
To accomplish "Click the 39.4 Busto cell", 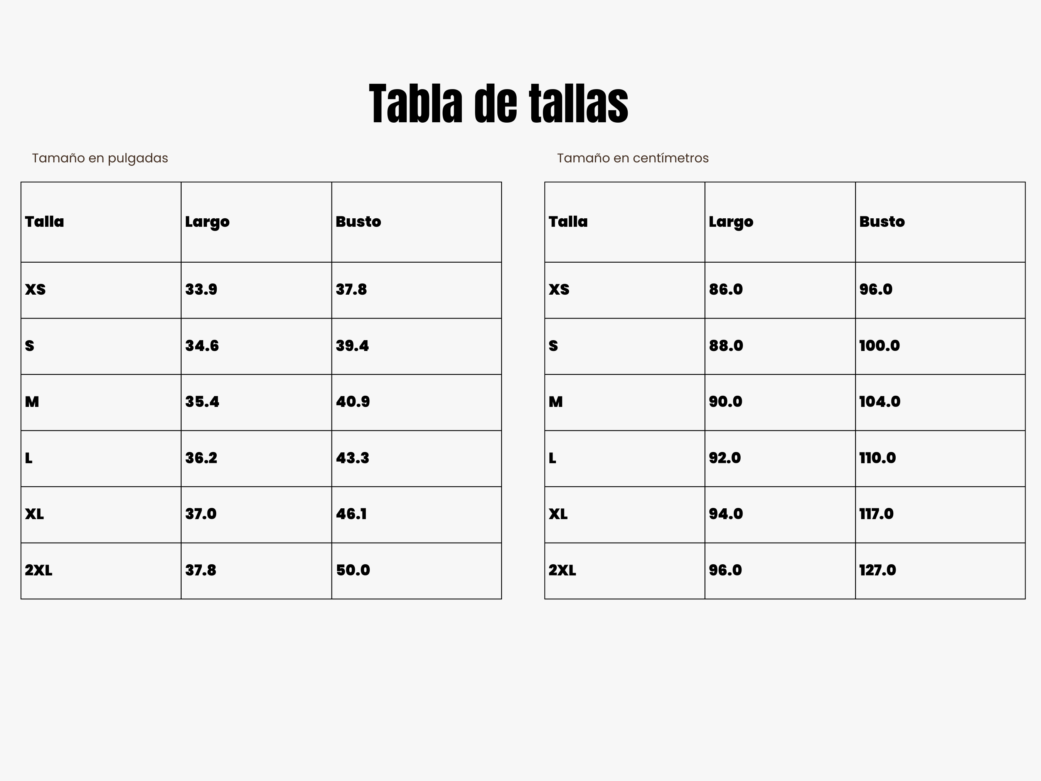I will 352,346.
